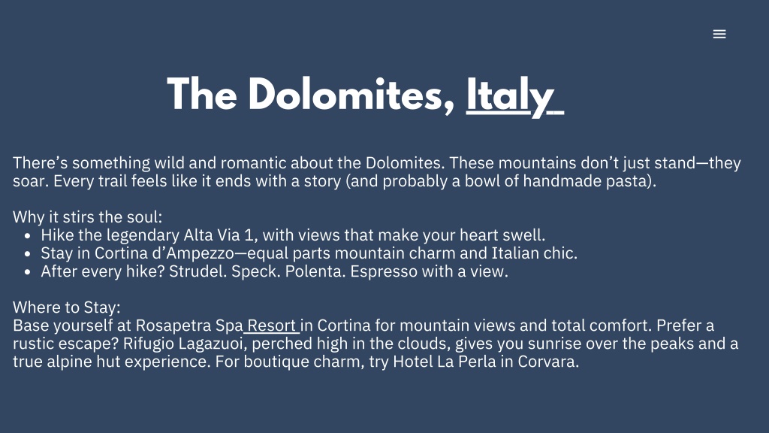
Task: Click the bullet dot before "After every hike"
Action: pos(28,272)
